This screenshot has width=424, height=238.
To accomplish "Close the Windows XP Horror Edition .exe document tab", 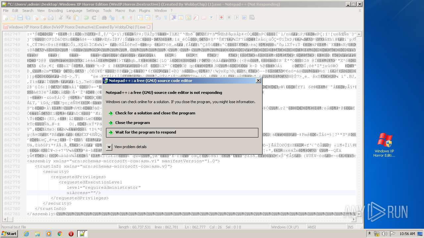I will [x=149, y=27].
